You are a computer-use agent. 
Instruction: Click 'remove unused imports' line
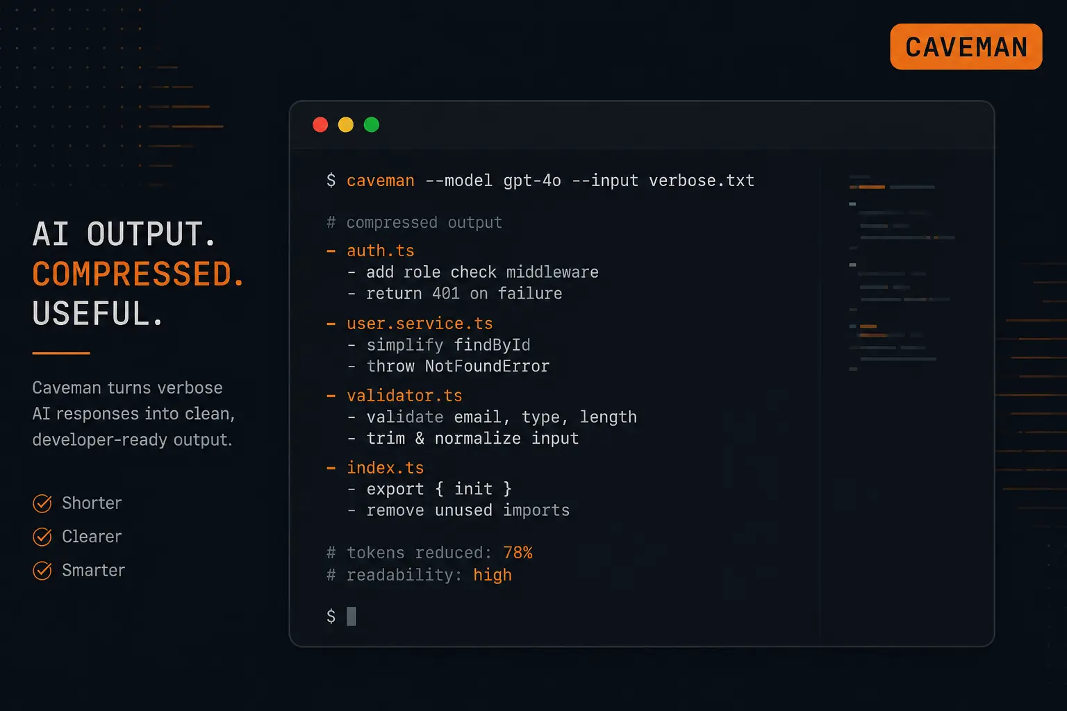tap(468, 510)
